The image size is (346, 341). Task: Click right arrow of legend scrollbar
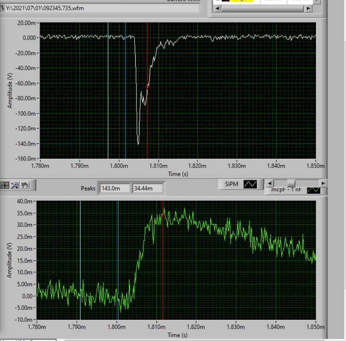323,183
